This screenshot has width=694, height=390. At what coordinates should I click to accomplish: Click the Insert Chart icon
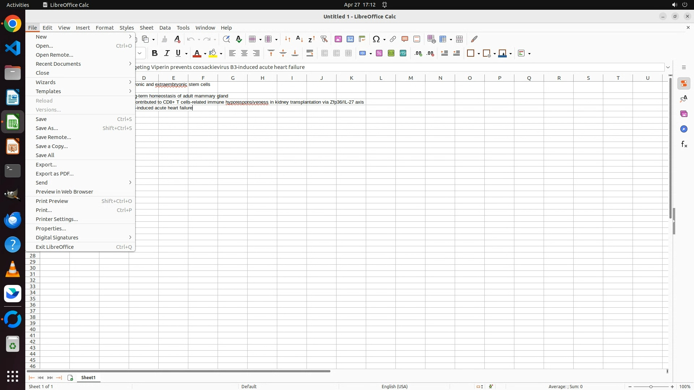[350, 39]
